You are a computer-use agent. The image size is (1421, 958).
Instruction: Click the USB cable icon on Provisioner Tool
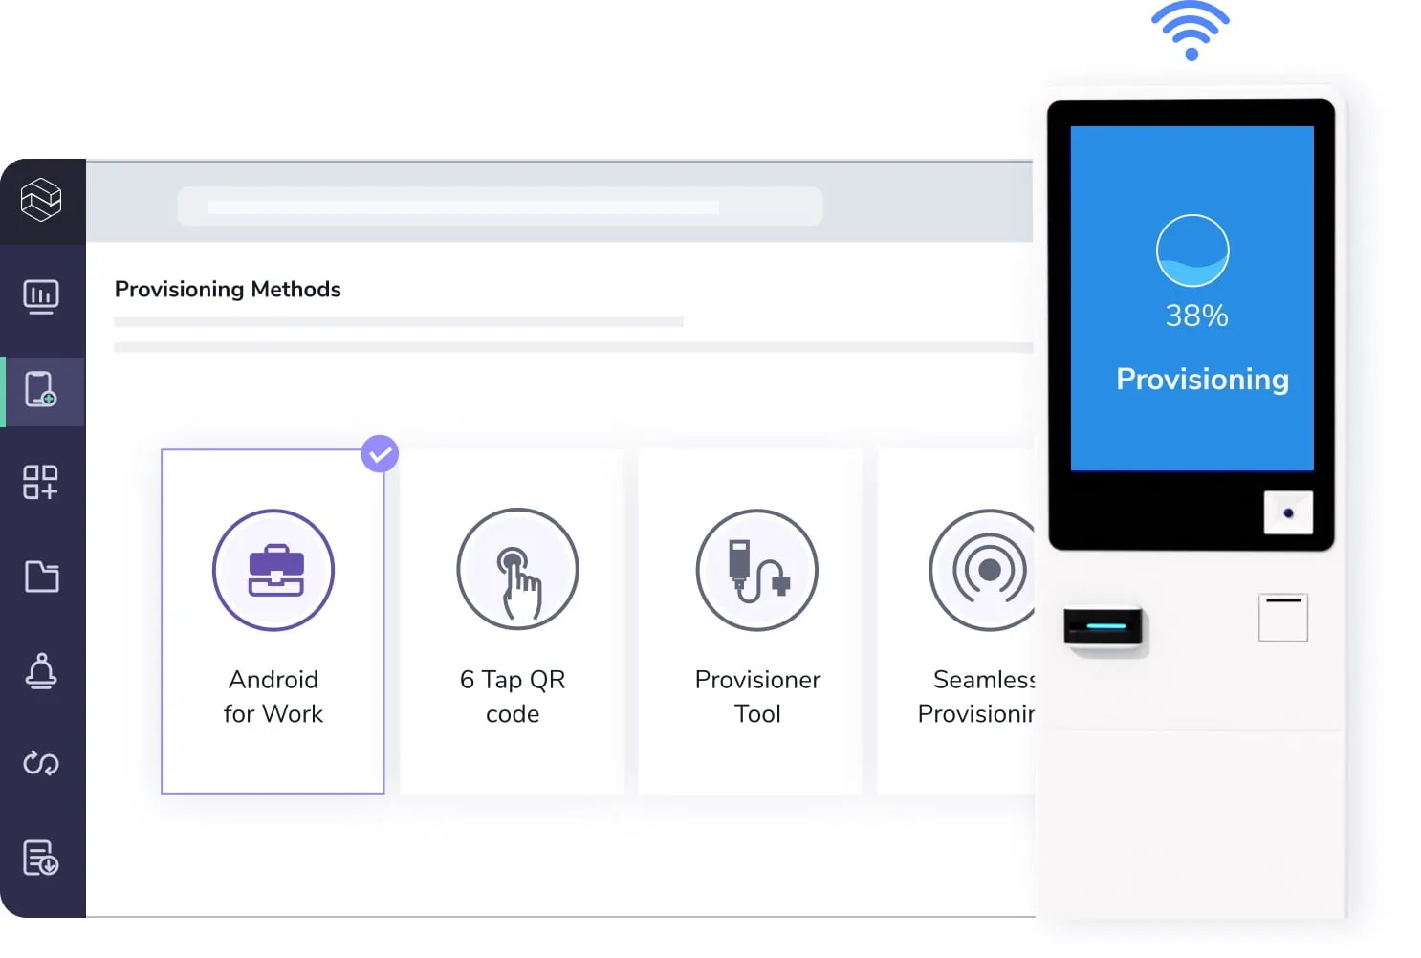click(755, 570)
